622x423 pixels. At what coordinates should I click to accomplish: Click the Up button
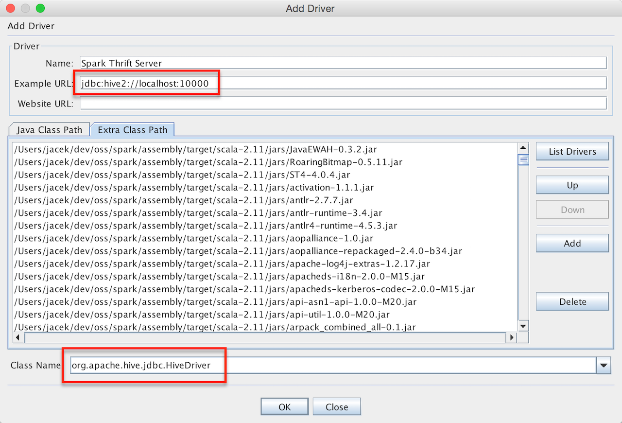point(572,185)
